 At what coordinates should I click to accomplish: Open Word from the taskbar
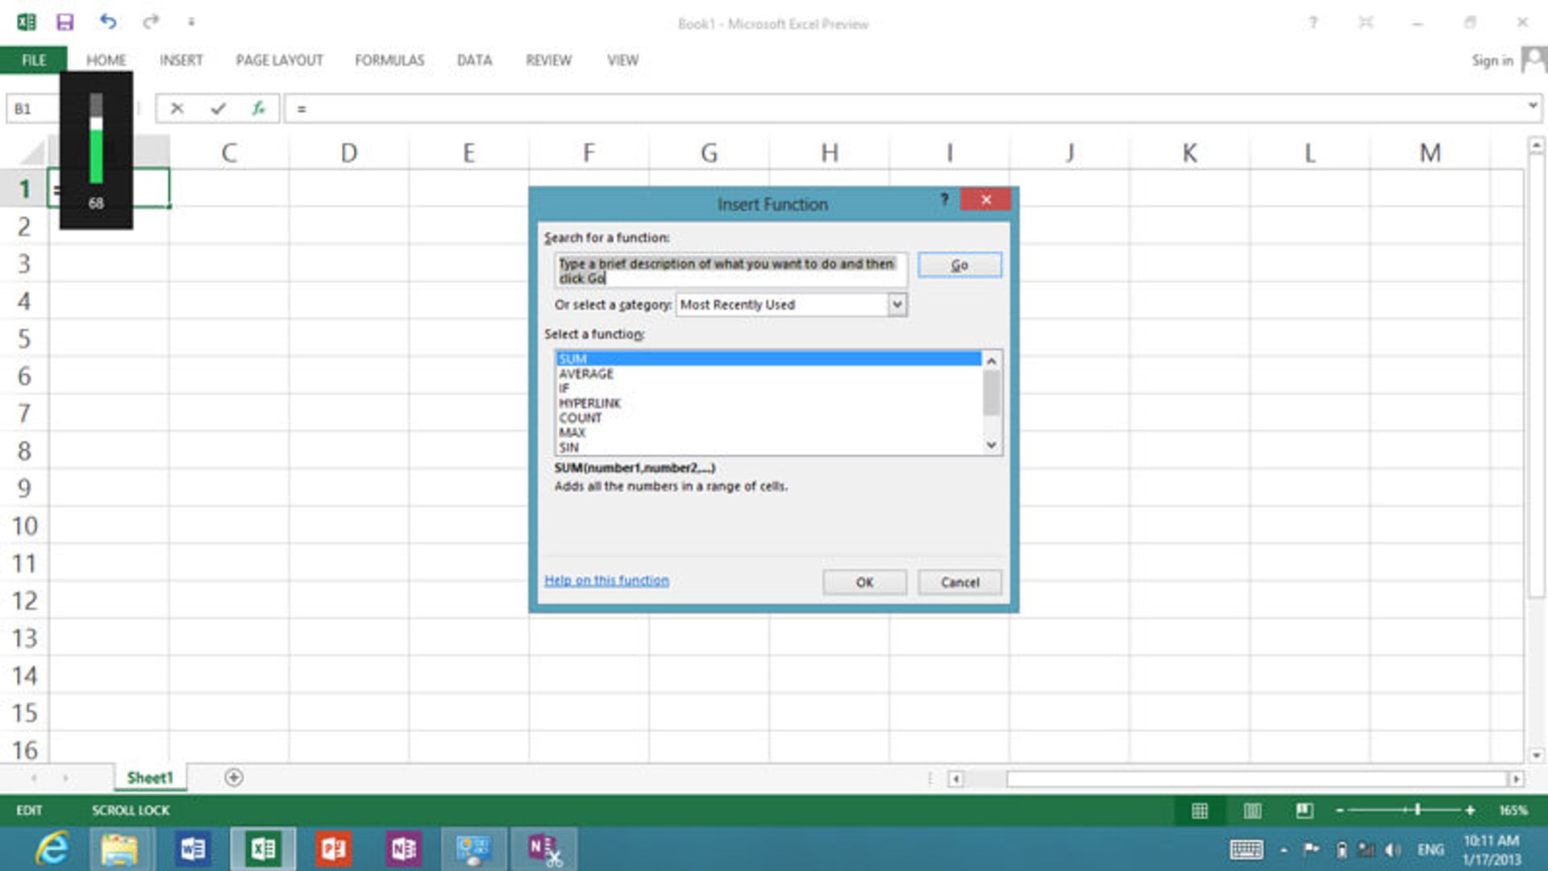193,849
